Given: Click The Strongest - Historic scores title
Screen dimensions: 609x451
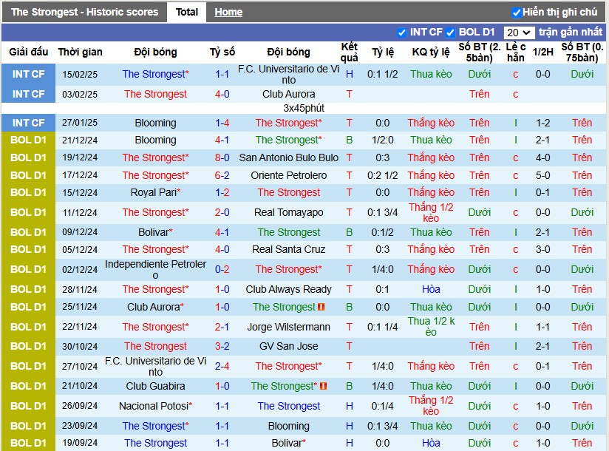Looking at the screenshot, I should tap(85, 12).
